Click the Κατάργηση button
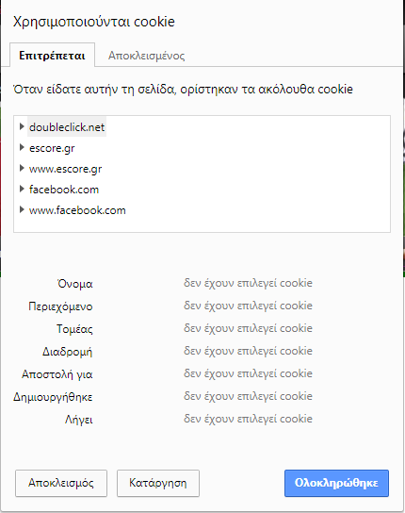The height and width of the screenshot is (513, 405). [x=158, y=483]
